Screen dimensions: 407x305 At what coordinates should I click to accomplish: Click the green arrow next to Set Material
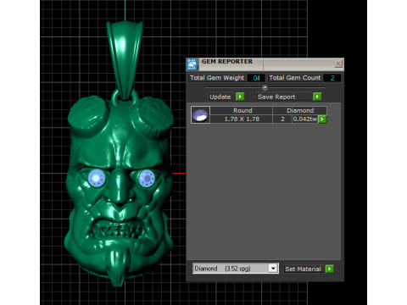[x=329, y=269]
